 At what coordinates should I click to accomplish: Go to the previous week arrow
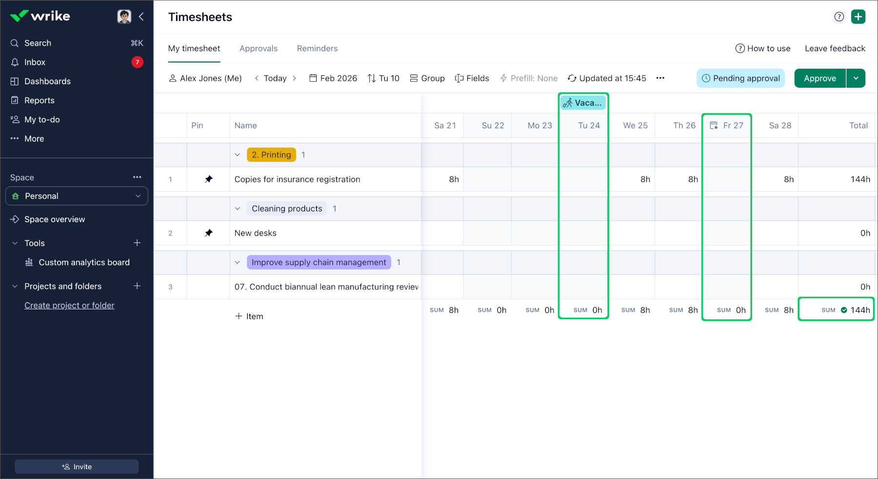coord(257,78)
